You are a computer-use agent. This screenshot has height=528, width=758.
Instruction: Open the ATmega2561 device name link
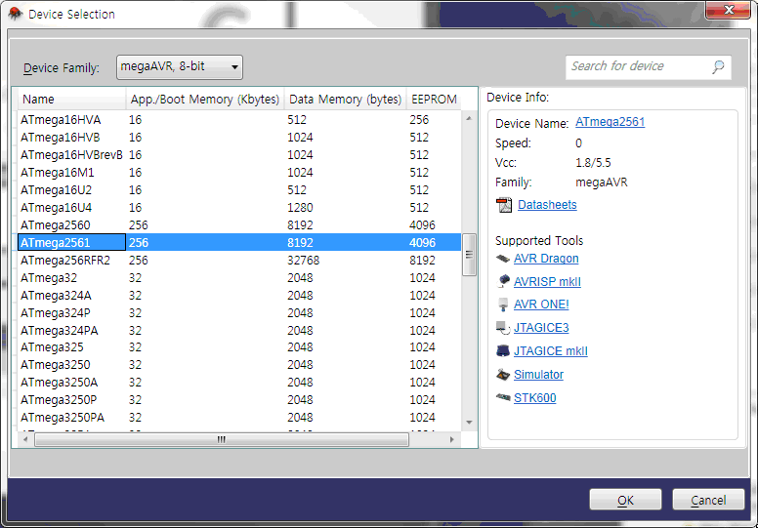(610, 123)
